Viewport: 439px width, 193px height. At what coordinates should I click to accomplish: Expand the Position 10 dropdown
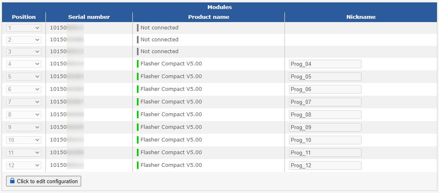tap(24, 140)
